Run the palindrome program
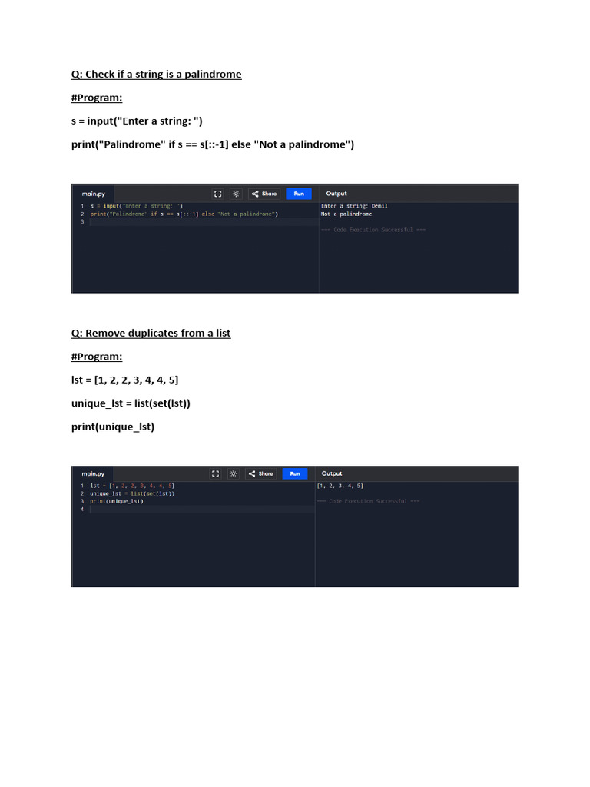Image resolution: width=590 pixels, height=787 pixels. 299,194
